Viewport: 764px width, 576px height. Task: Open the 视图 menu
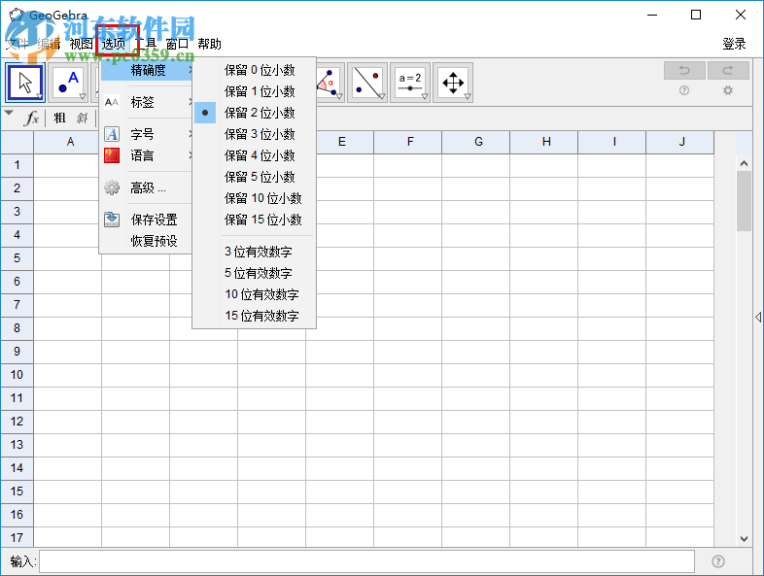coord(81,44)
